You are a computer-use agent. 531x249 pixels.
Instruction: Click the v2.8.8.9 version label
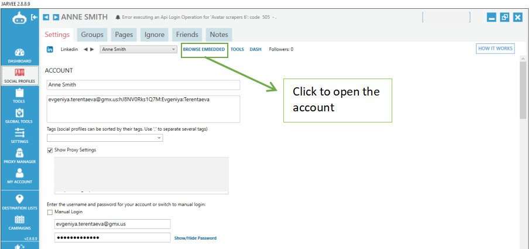(30, 239)
